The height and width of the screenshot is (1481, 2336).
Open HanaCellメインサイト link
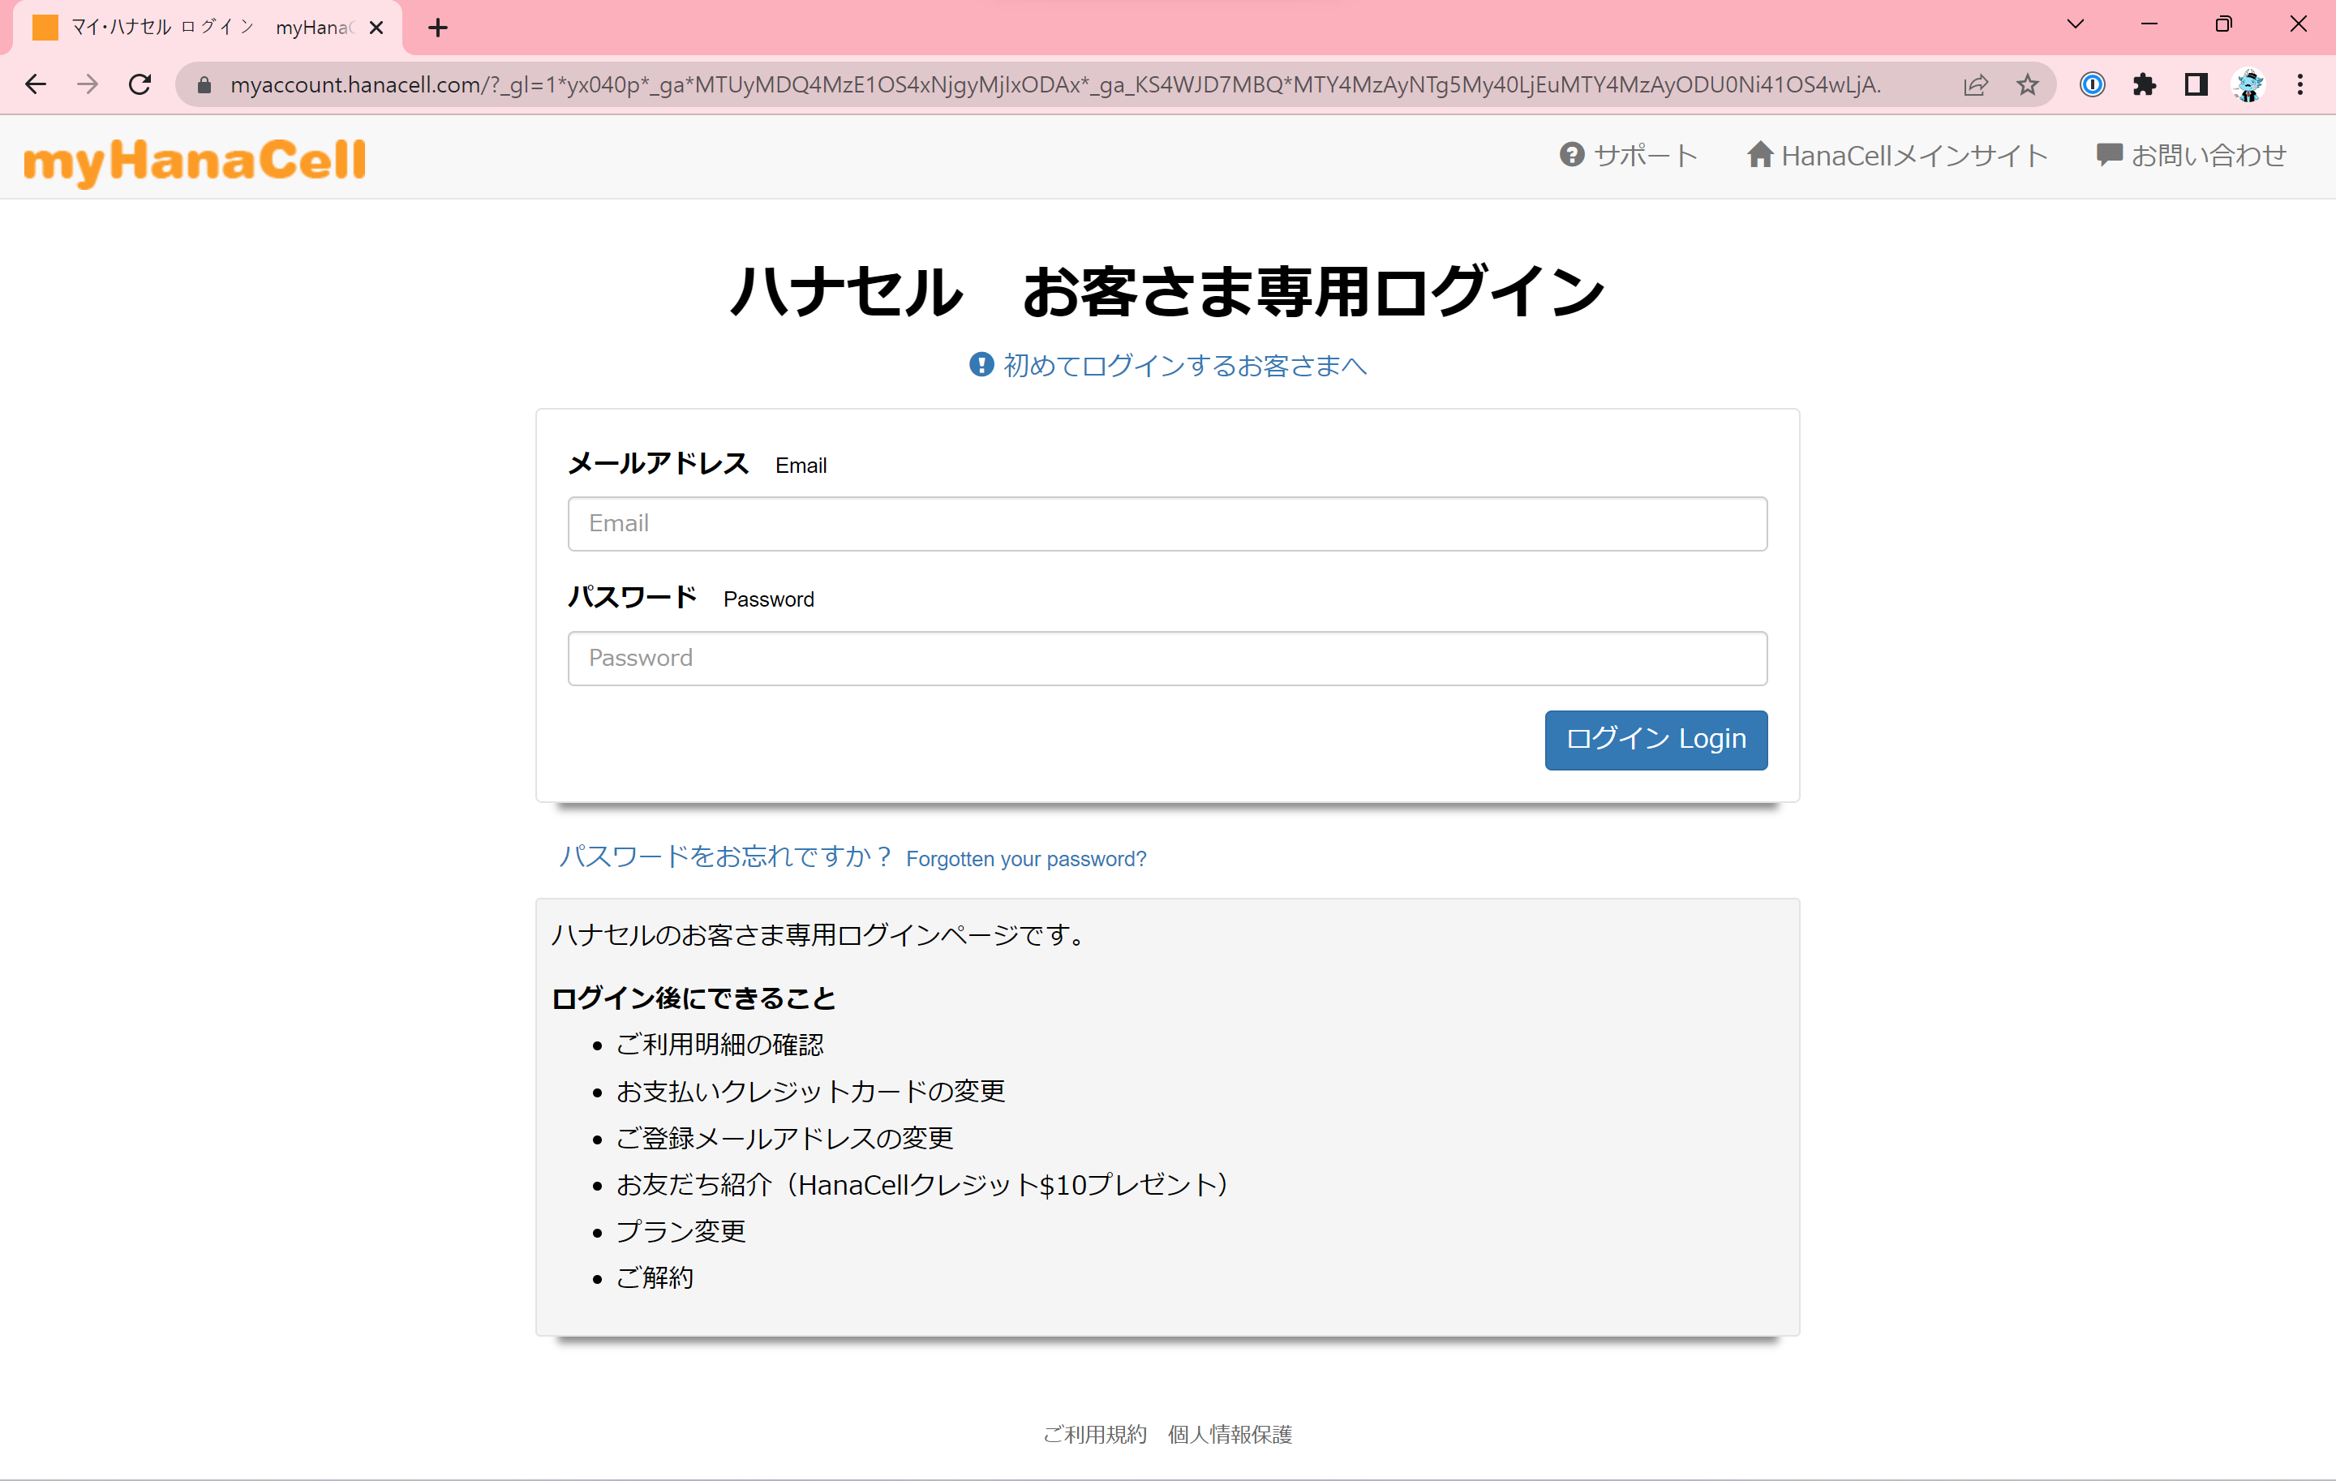pyautogui.click(x=1896, y=155)
